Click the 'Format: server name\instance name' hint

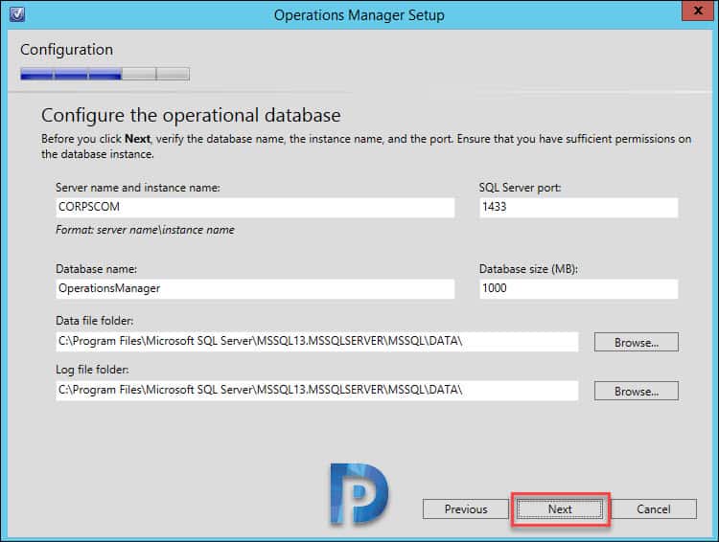click(145, 230)
